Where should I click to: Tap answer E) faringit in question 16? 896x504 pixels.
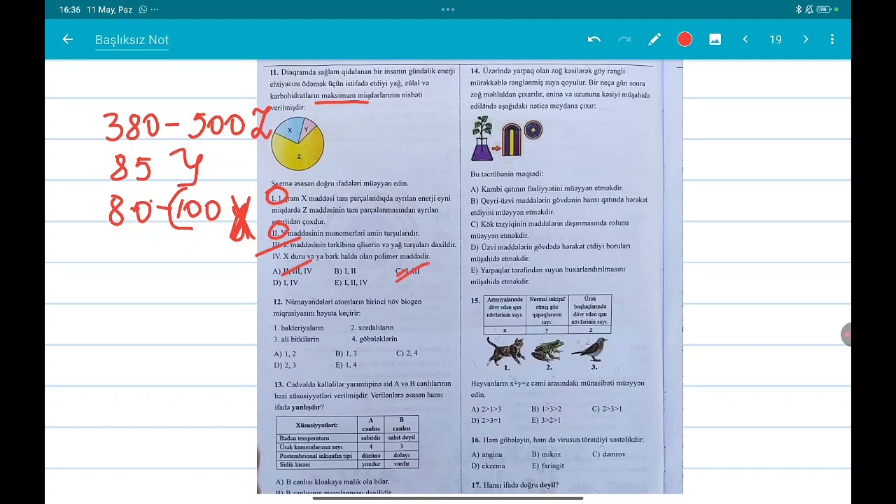click(548, 465)
